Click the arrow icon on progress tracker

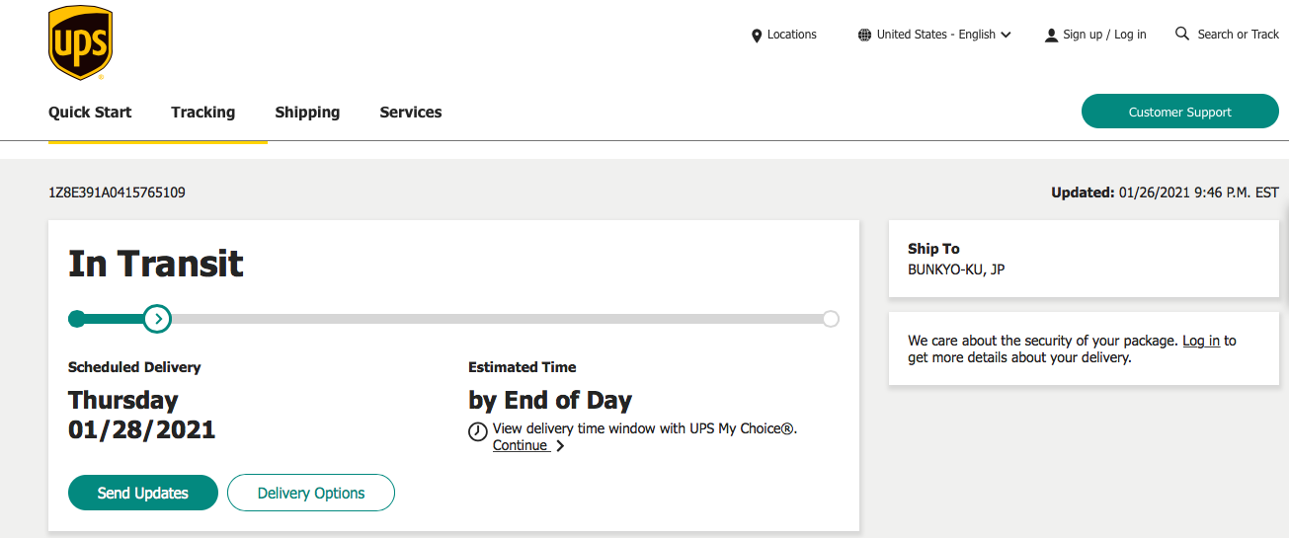point(157,319)
